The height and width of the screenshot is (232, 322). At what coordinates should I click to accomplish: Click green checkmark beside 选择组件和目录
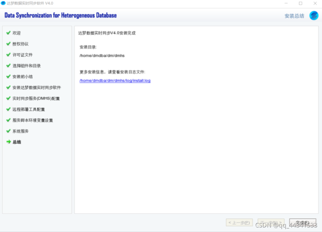(x=8, y=65)
